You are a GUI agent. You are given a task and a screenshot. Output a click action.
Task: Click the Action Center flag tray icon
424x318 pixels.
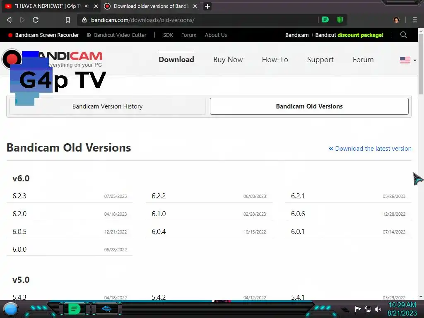(x=358, y=309)
